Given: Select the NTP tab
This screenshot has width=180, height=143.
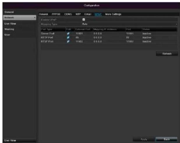Looking at the screenshot, I should 78,14.
